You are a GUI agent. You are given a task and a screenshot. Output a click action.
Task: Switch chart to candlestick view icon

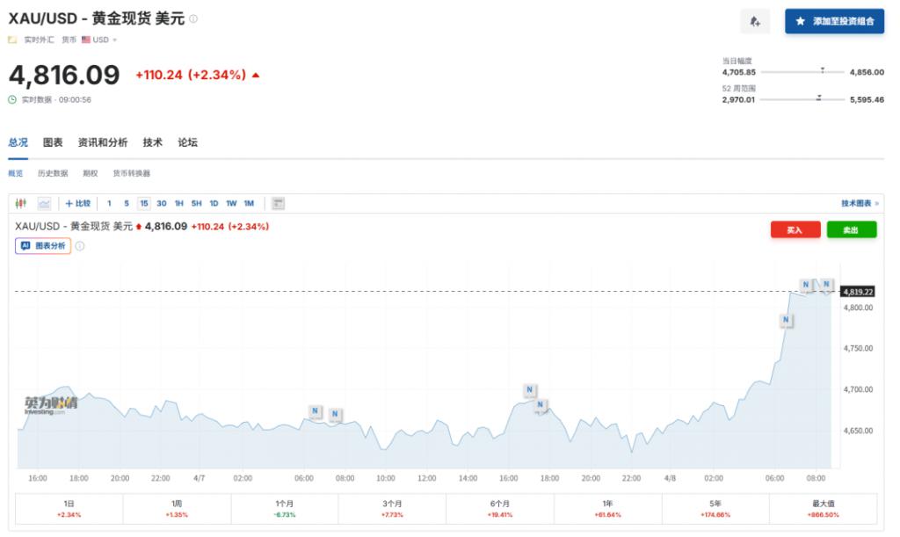(22, 203)
